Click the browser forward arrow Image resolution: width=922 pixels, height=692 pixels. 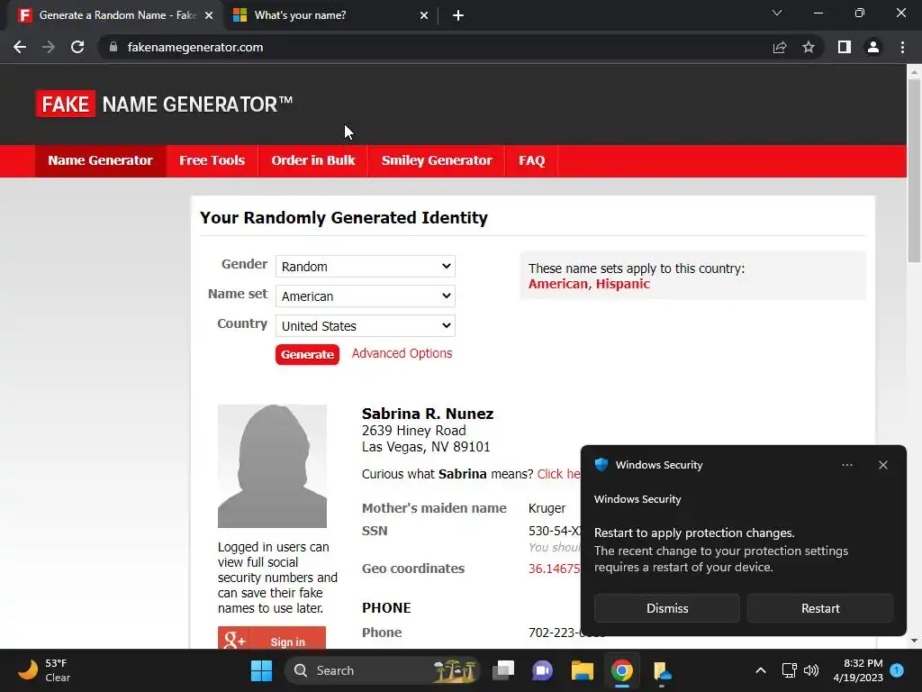[49, 47]
